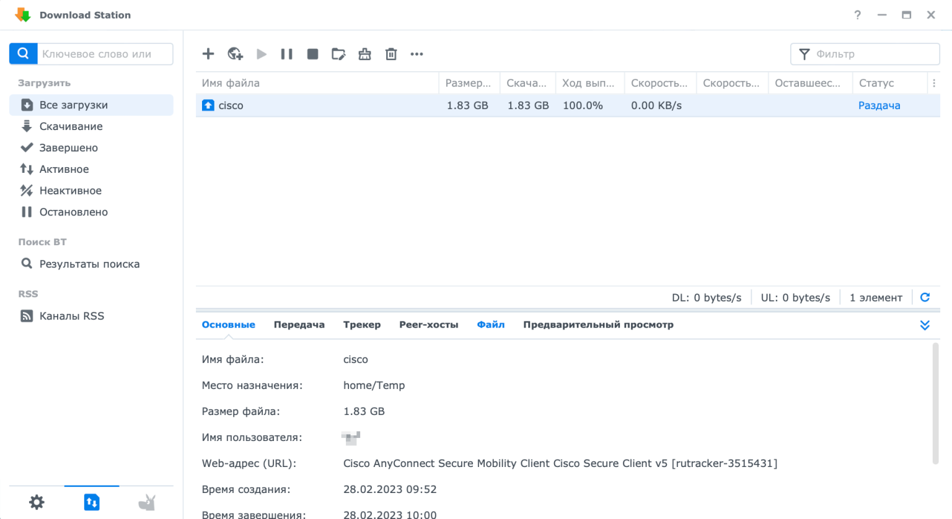Select Все загрузки in the sidebar
The image size is (952, 519).
pos(91,105)
